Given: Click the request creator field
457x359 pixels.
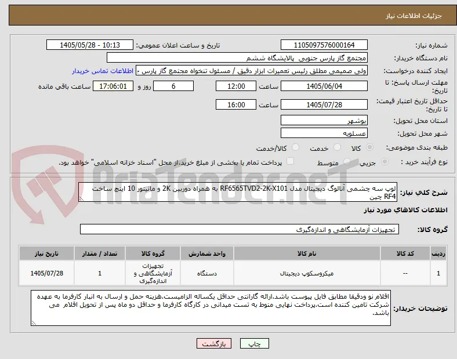Looking at the screenshot, I should [x=252, y=71].
